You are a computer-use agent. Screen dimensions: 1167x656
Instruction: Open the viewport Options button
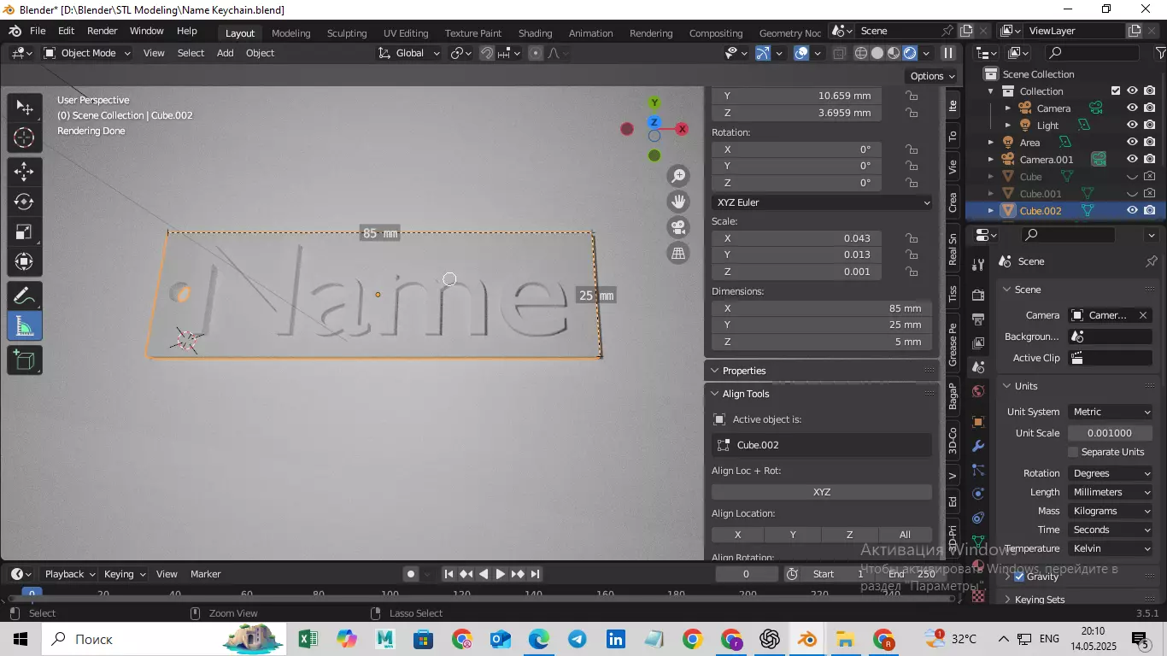tap(933, 76)
